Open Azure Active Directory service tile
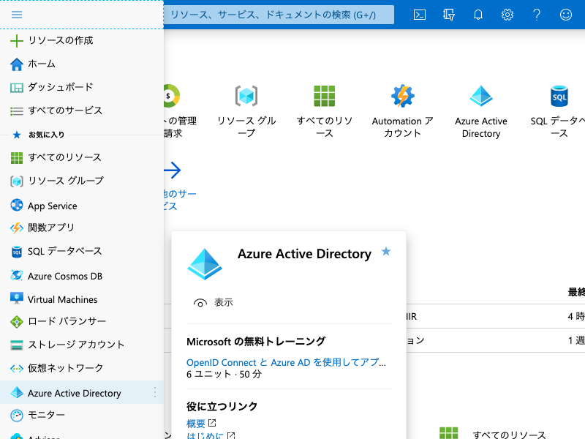The image size is (585, 439). click(481, 111)
